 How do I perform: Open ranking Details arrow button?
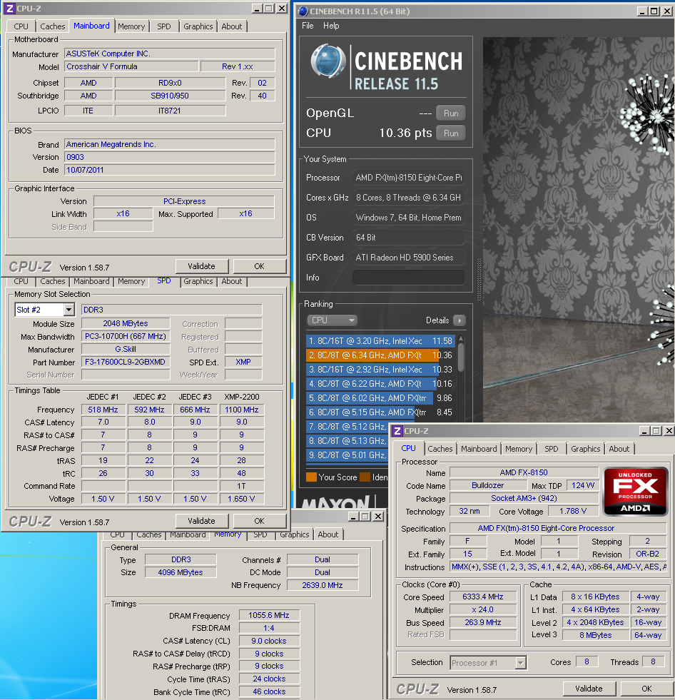coord(460,320)
